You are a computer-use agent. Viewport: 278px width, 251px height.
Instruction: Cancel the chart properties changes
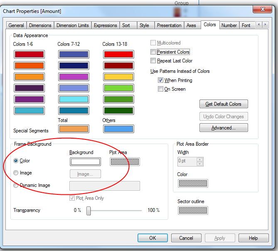[x=186, y=238]
